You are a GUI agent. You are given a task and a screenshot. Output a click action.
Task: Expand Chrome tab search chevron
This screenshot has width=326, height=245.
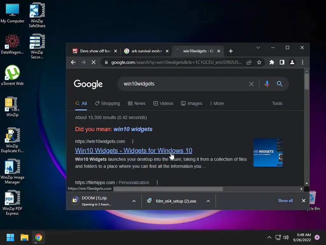(x=258, y=48)
